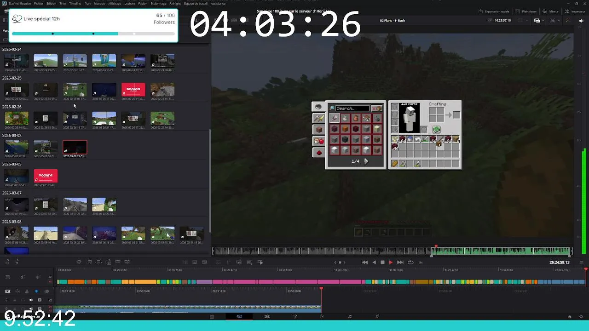Open project settings gear icon

581,317
